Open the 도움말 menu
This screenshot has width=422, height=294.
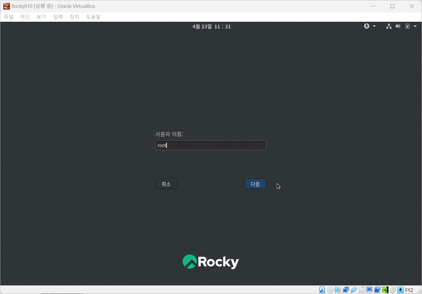pos(93,17)
